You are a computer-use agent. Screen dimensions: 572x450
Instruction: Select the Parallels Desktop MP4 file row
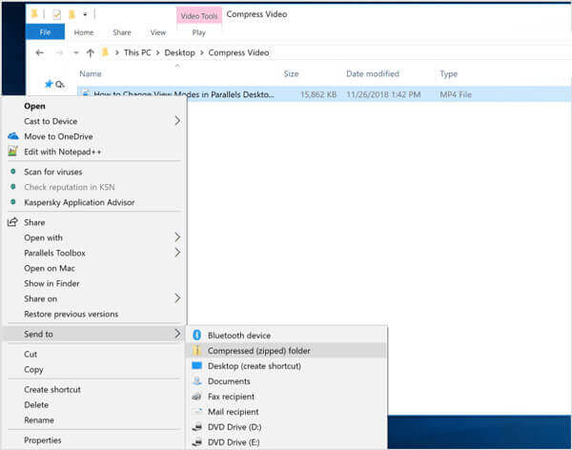(x=324, y=94)
